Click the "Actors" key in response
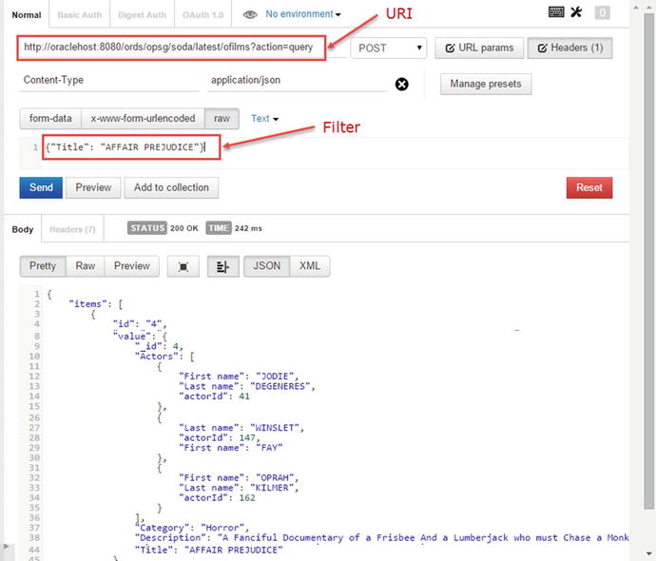 point(160,357)
